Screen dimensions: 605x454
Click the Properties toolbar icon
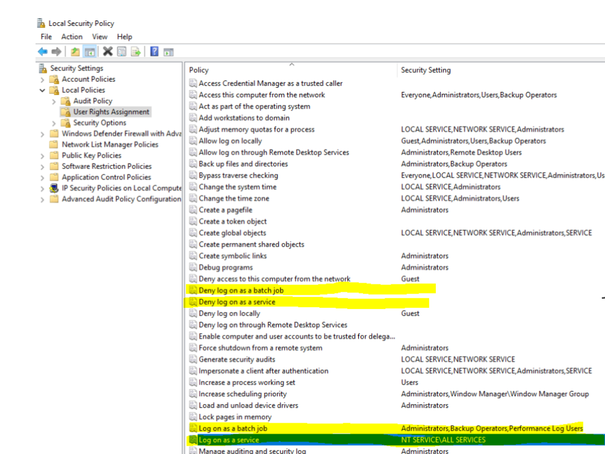tap(122, 51)
